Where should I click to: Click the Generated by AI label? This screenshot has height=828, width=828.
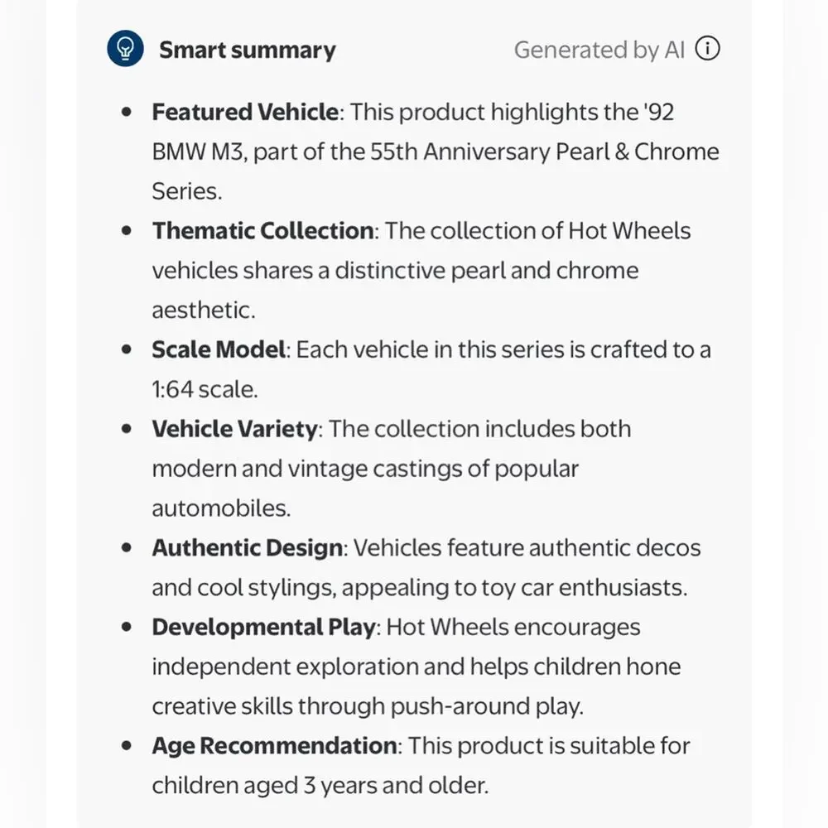pos(599,51)
